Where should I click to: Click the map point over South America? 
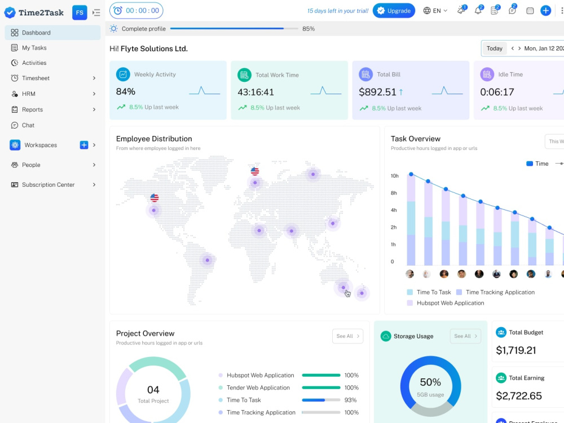[x=207, y=260]
